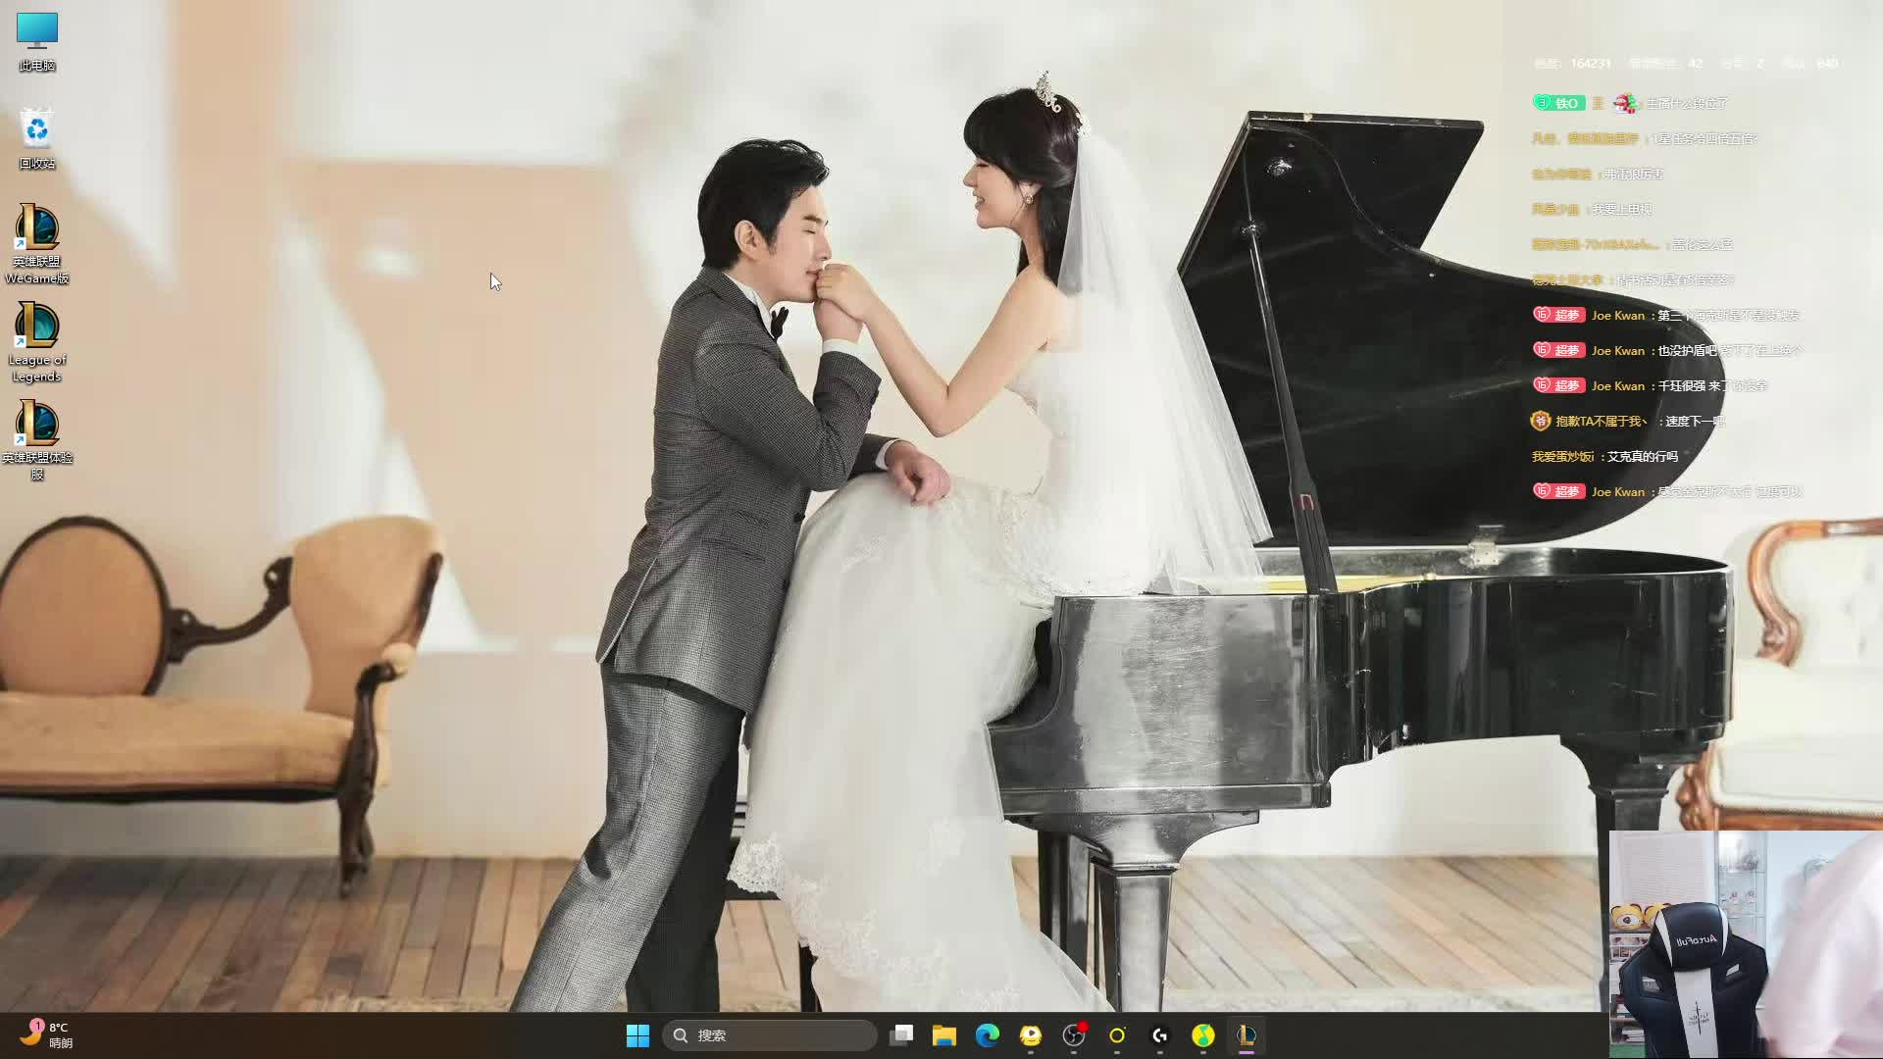
Task: Switch to League of Legends client in taskbar
Action: pyautogui.click(x=1247, y=1035)
